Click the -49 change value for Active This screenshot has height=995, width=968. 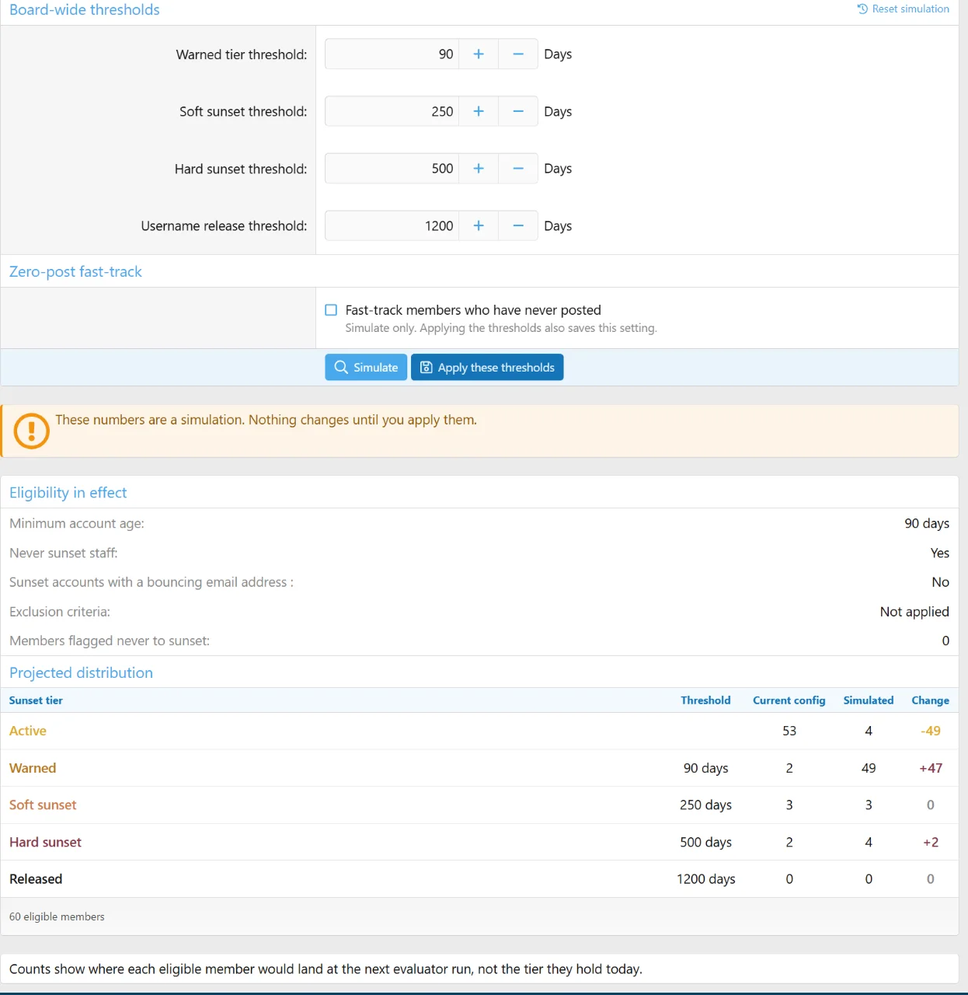[x=931, y=731]
